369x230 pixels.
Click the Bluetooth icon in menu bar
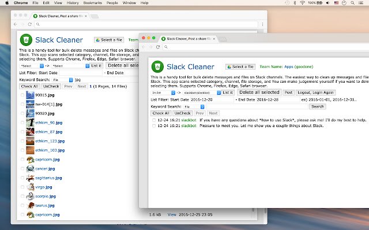(x=295, y=3)
